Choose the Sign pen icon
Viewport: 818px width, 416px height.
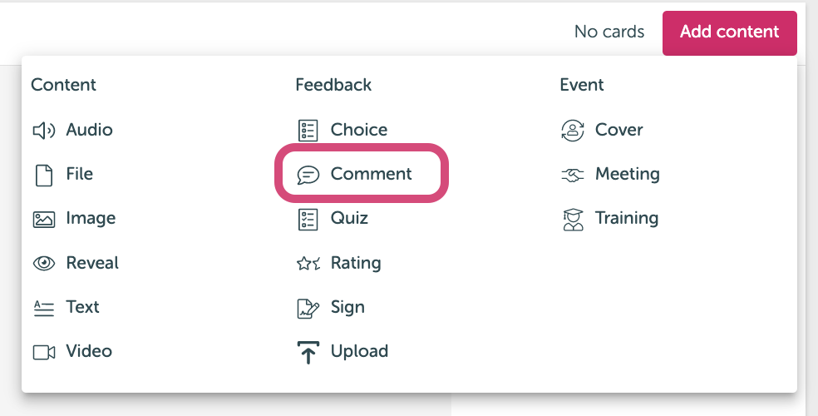(x=308, y=308)
